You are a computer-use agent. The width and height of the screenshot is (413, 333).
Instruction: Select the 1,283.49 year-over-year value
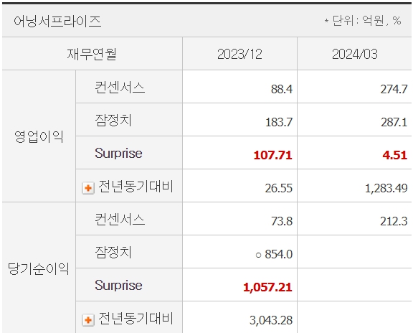[x=386, y=188]
